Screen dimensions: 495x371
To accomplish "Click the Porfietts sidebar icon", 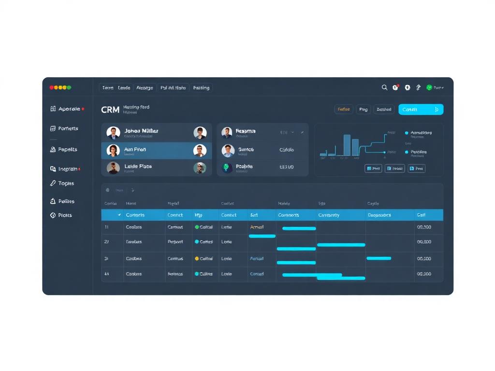I will click(53, 128).
